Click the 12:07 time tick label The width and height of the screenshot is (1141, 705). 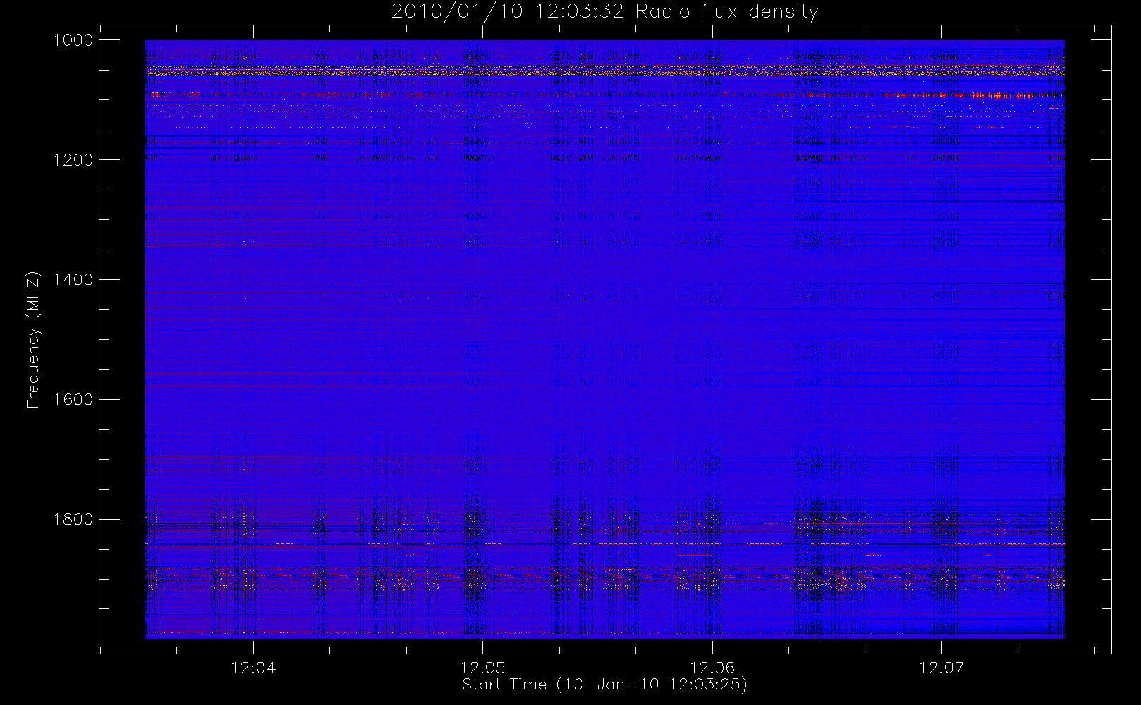click(941, 668)
